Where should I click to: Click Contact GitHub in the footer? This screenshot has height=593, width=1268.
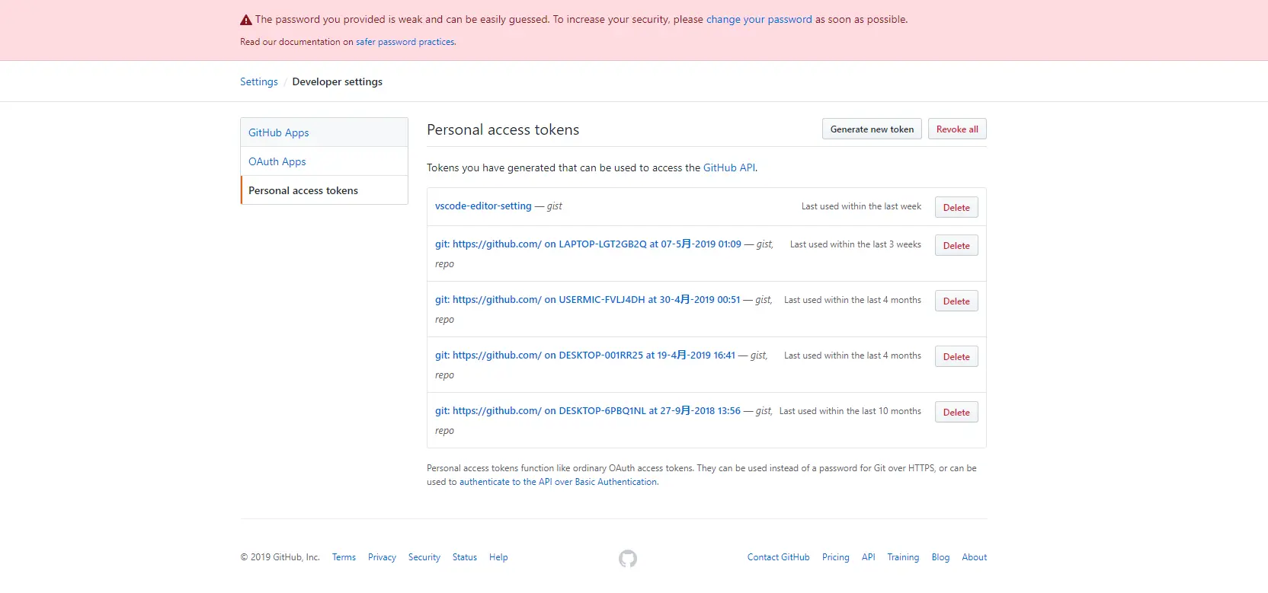778,557
